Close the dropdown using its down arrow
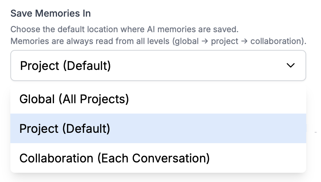Viewport: 321px width, 182px height. [x=291, y=65]
